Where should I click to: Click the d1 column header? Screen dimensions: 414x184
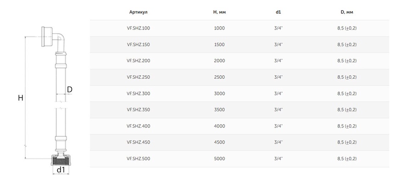pyautogui.click(x=278, y=12)
